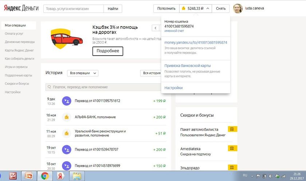306x181 pixels.
Task: Open the Уральский банк реконструкции operation
Action: [100, 133]
